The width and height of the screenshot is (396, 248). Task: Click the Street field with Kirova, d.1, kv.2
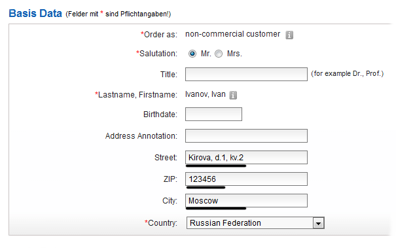(x=246, y=157)
